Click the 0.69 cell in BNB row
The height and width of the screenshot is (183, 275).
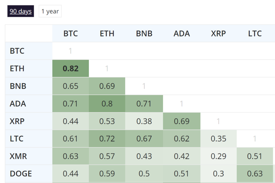[107, 86]
